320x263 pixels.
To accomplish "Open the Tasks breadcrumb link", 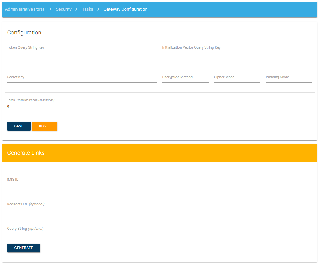I will click(x=88, y=9).
